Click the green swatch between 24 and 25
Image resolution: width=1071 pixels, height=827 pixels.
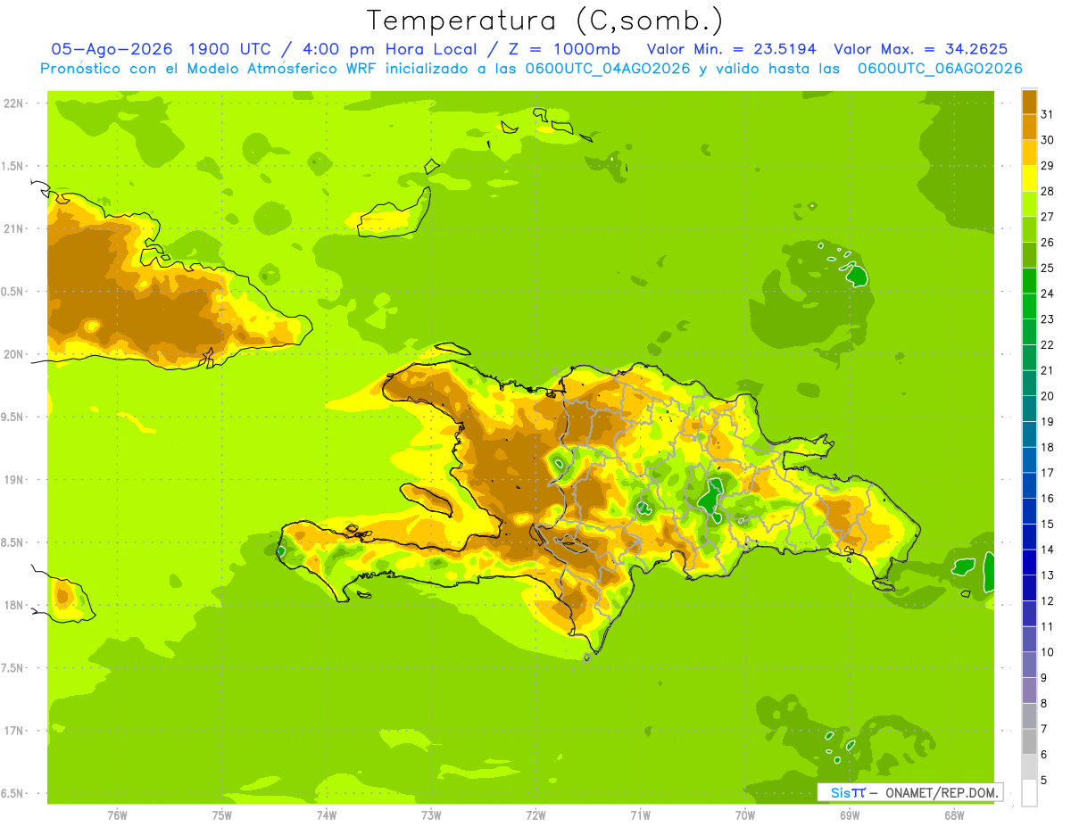[1029, 281]
